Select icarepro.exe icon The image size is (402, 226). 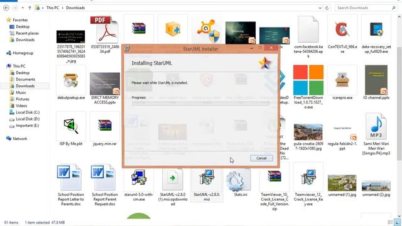tap(342, 80)
